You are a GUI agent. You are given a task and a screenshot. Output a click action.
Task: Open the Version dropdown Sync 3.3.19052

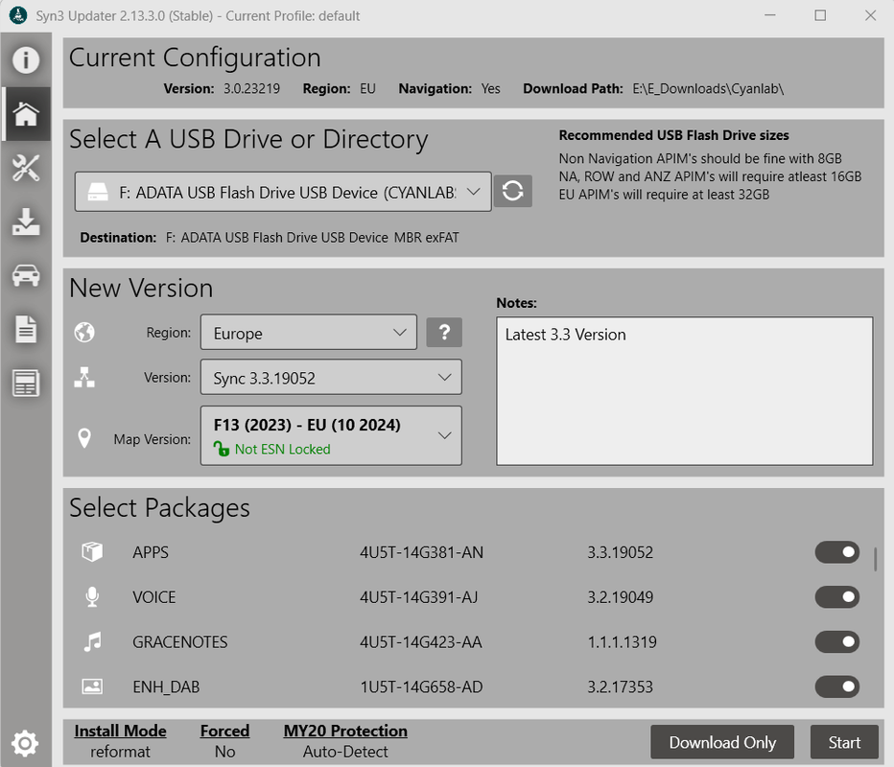point(331,377)
